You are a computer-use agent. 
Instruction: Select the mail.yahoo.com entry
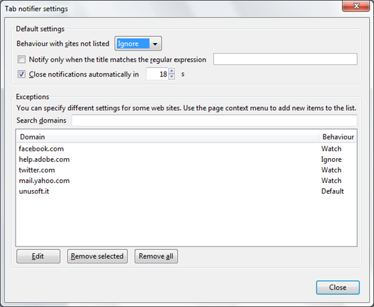click(44, 181)
